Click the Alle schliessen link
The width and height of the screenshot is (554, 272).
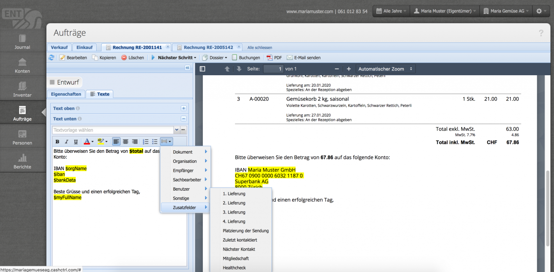[x=260, y=47]
